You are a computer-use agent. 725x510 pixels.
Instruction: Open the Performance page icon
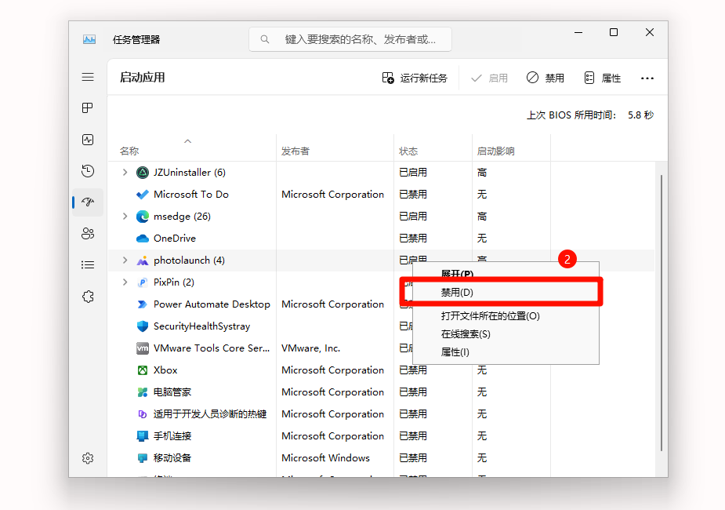coord(88,140)
